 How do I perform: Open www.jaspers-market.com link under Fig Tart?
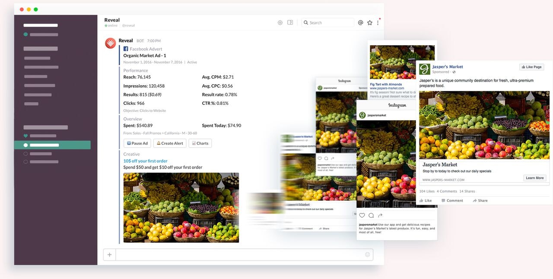(387, 89)
